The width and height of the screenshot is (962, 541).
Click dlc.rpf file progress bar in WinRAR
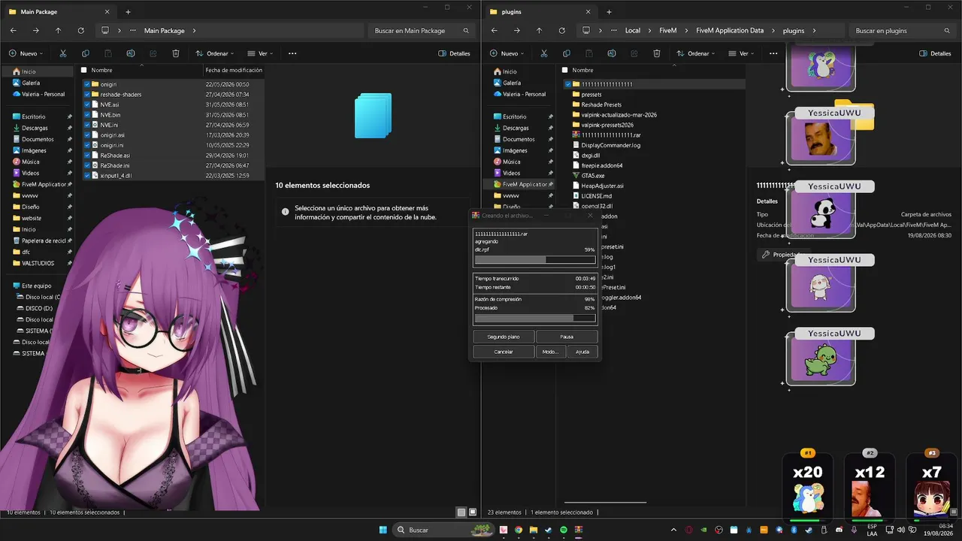pos(535,259)
